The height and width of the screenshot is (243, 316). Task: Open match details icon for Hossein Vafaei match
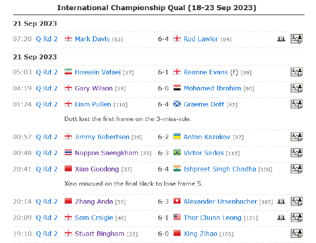coord(297,72)
